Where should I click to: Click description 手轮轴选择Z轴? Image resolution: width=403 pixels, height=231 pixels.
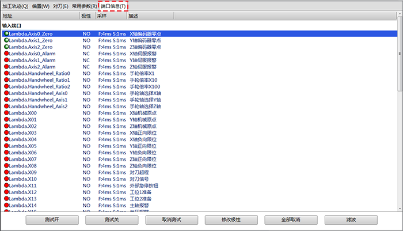click(x=146, y=107)
